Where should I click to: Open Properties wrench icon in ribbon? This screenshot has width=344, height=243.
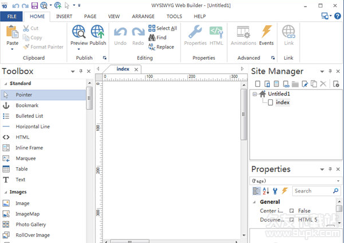coord(195,32)
